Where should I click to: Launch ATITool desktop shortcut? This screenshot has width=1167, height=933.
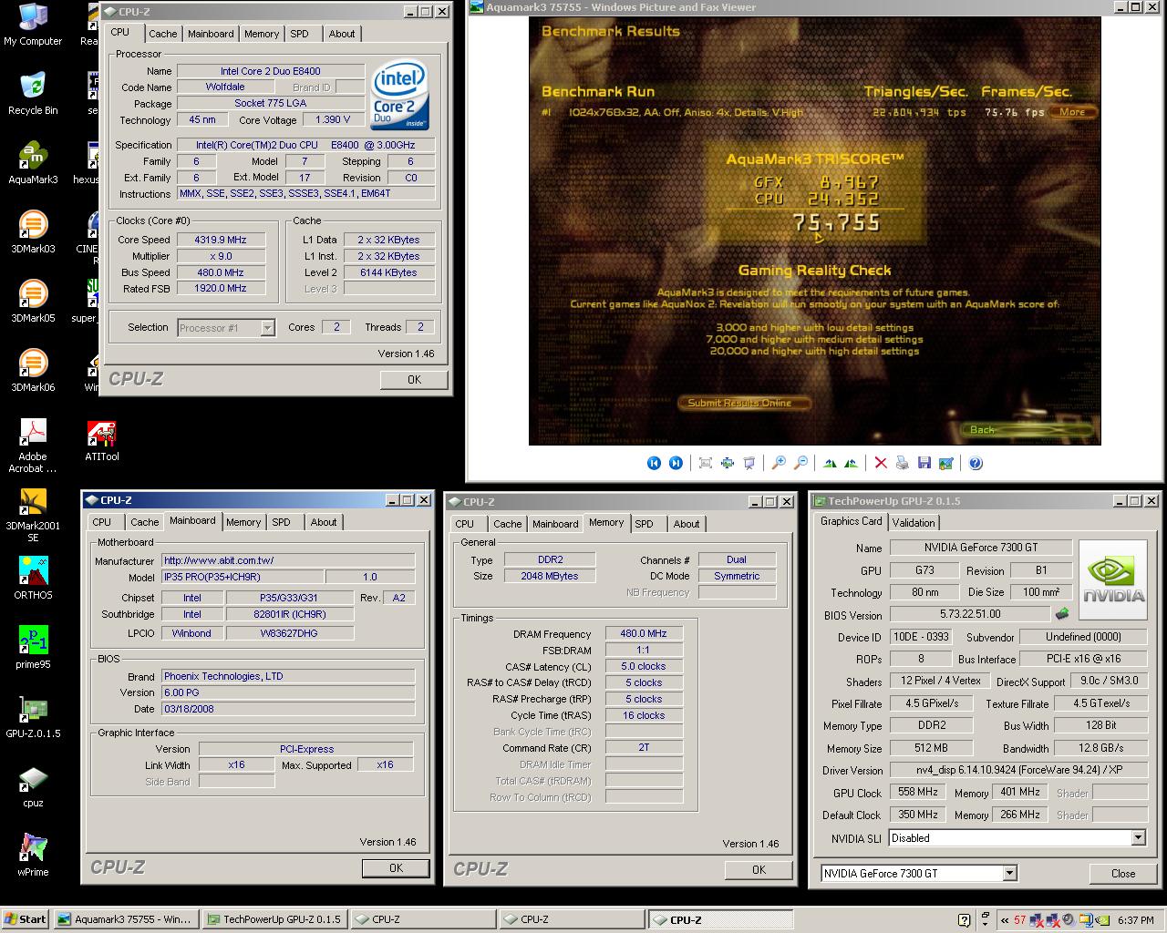[x=101, y=440]
